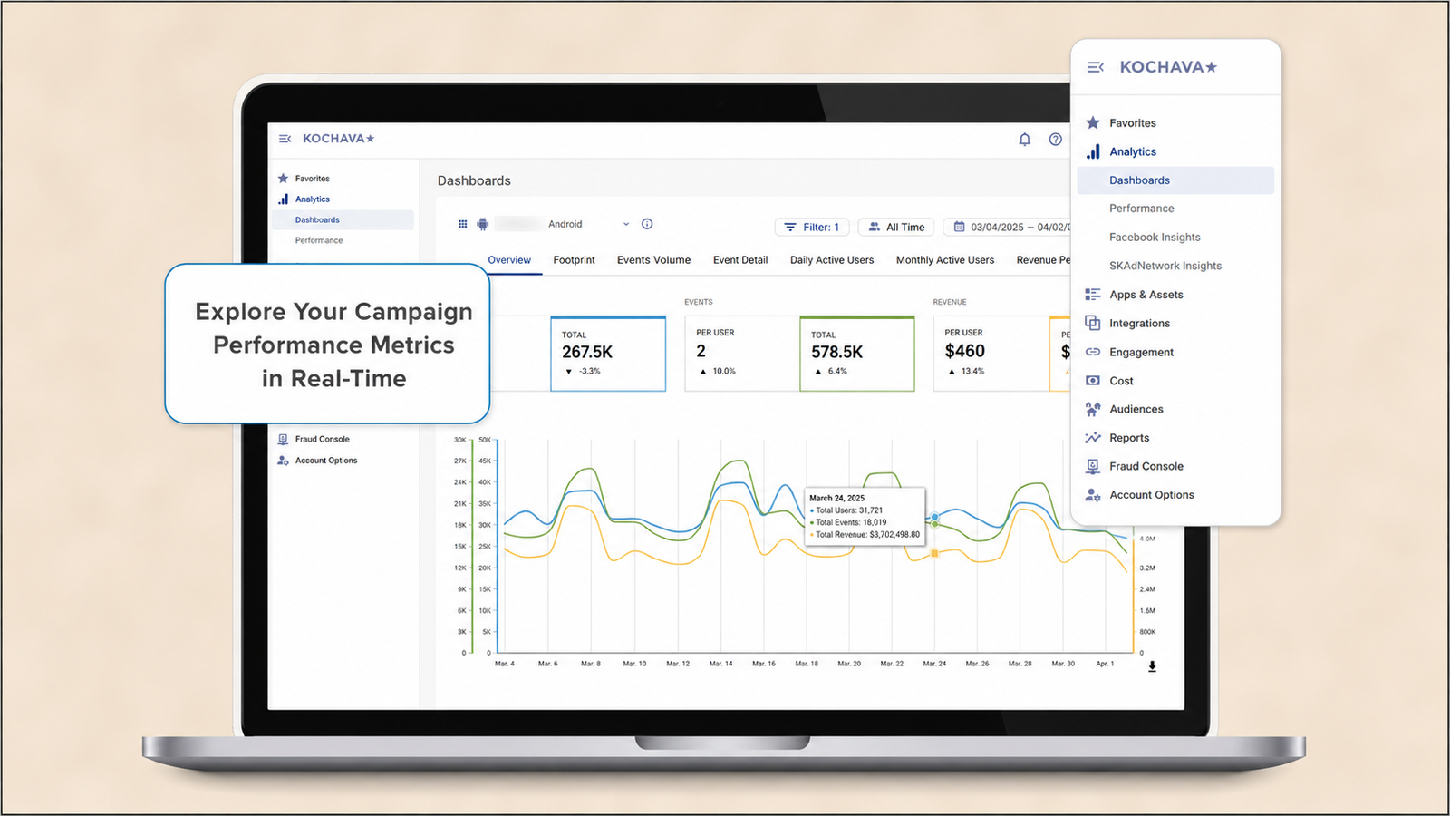1450x816 pixels.
Task: Click the 'Apr. 1' x-axis label
Action: (x=1105, y=664)
